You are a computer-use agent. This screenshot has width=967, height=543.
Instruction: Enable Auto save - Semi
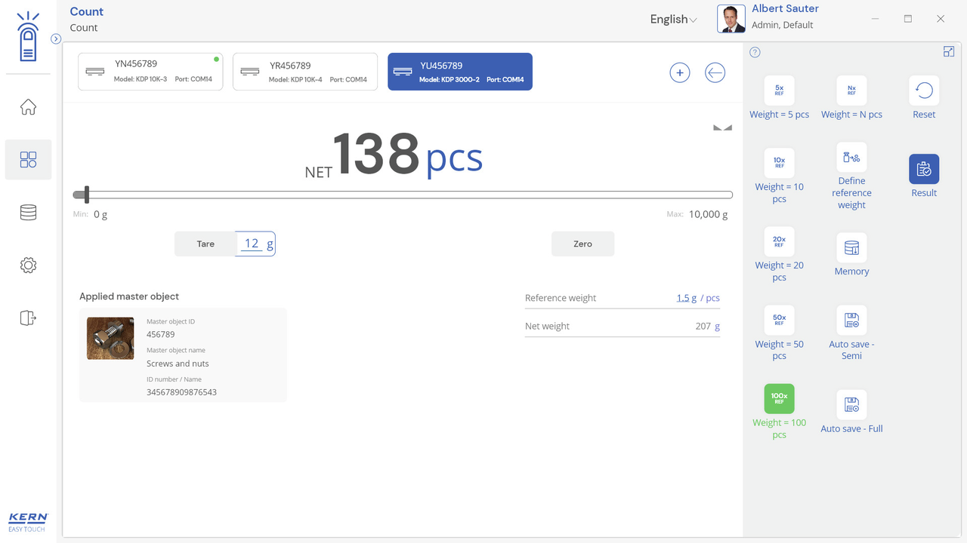coord(851,321)
